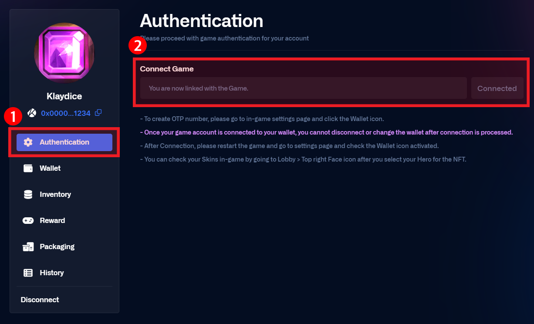Image resolution: width=534 pixels, height=324 pixels.
Task: Click Disconnect in the sidebar
Action: pyautogui.click(x=40, y=300)
